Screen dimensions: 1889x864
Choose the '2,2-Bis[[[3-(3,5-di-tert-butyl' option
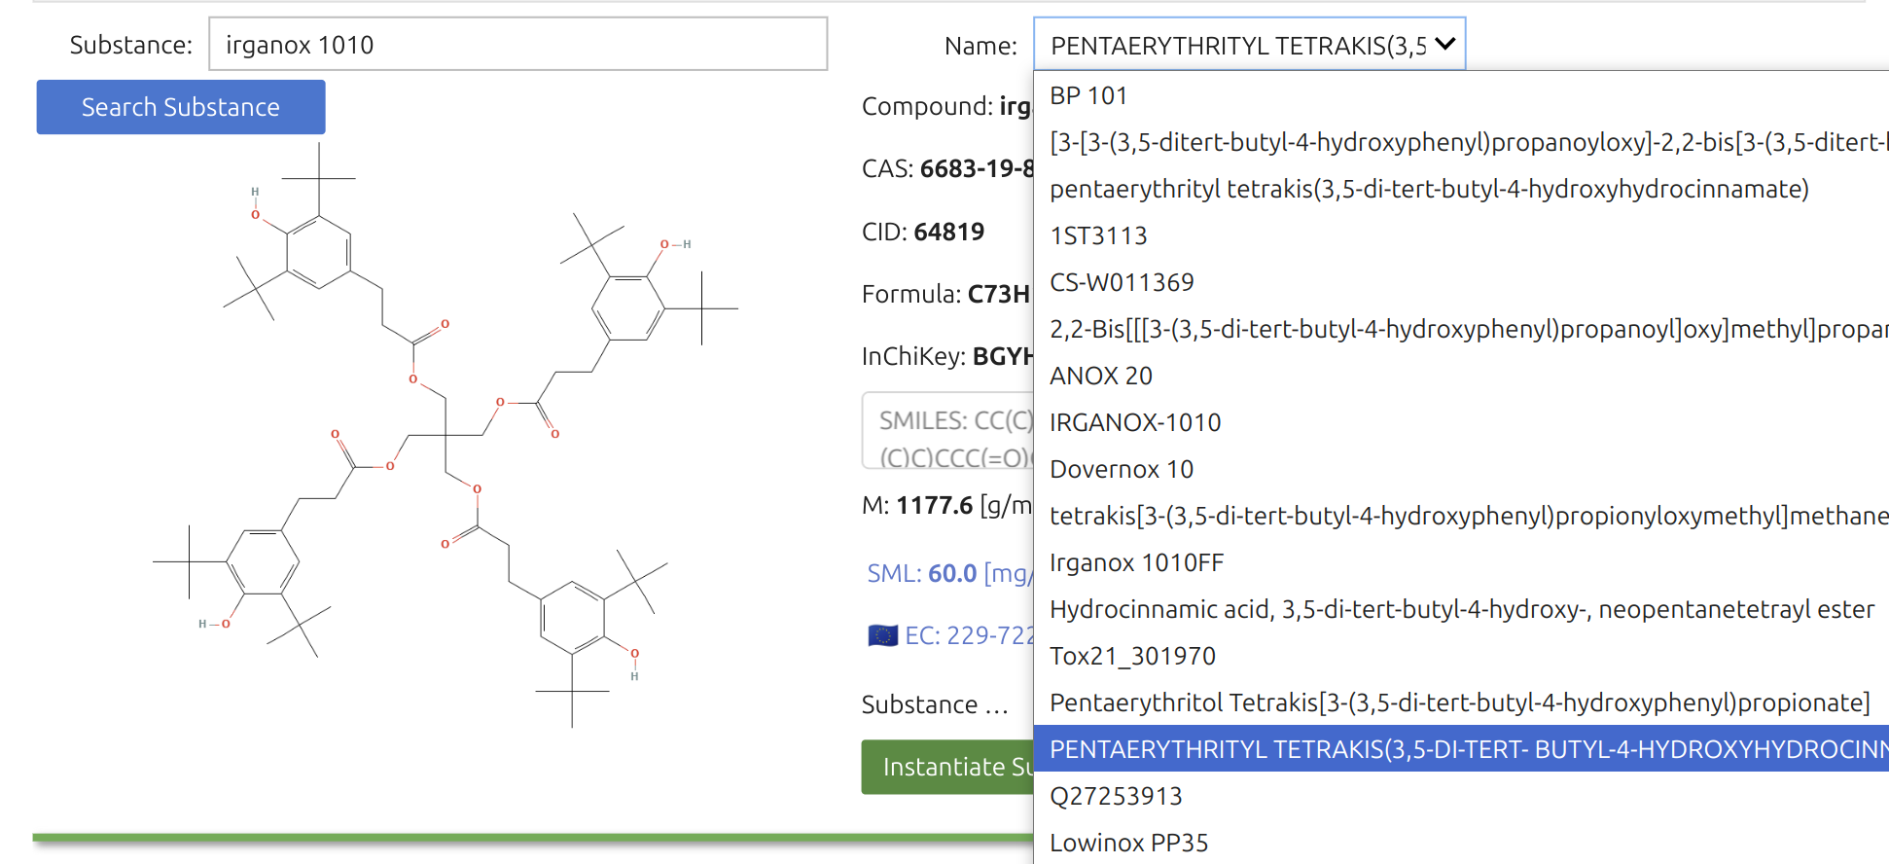pos(1461,329)
